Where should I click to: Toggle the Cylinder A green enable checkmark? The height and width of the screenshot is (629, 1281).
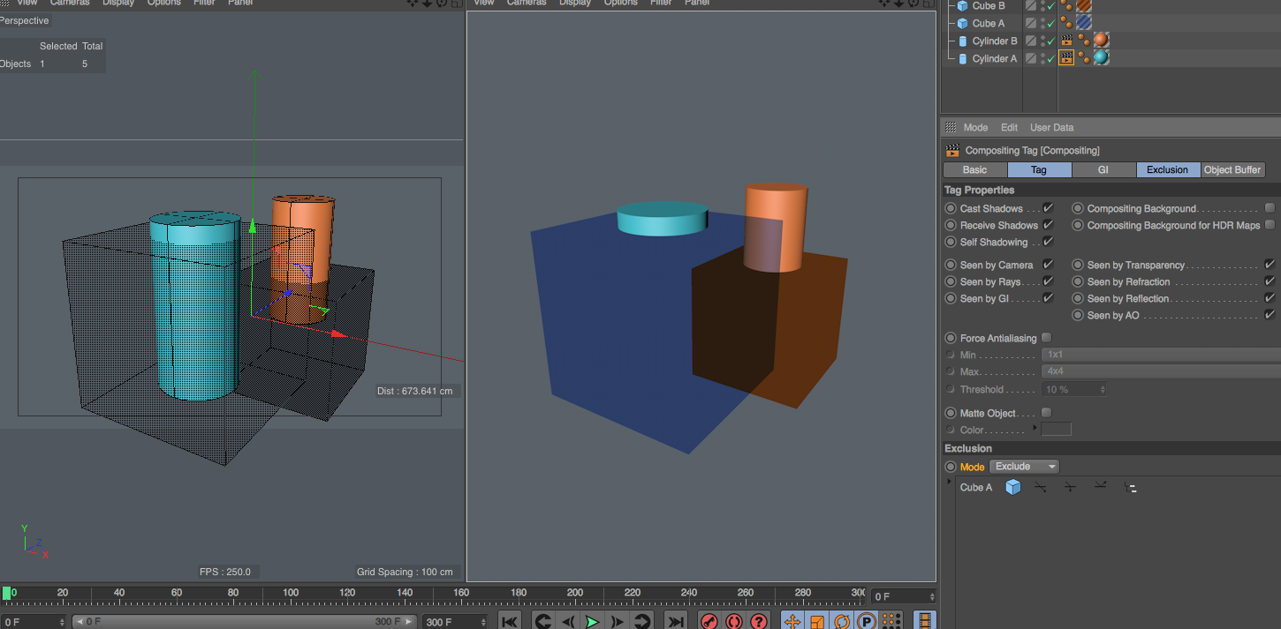point(1050,59)
